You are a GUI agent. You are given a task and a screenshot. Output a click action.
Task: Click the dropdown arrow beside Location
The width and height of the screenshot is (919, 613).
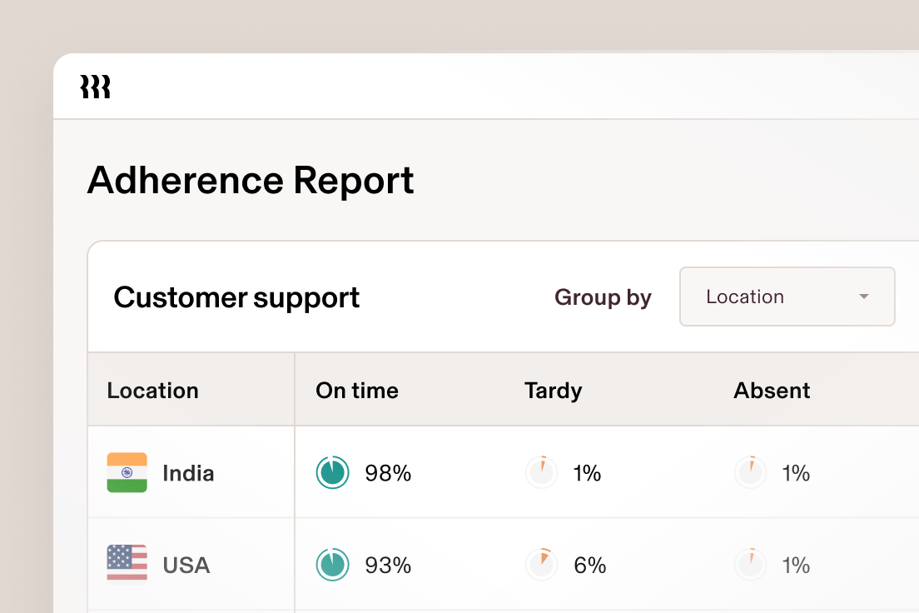point(864,297)
